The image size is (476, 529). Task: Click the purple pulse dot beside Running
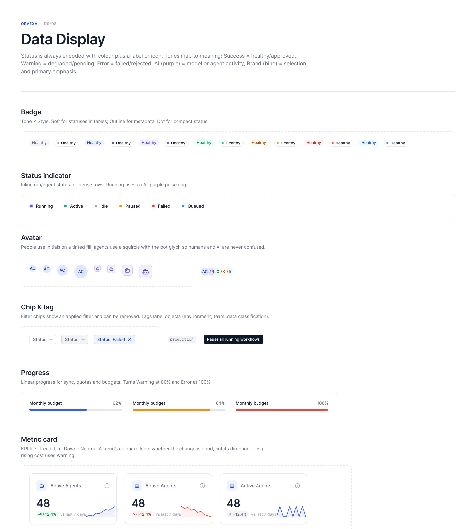pos(31,206)
